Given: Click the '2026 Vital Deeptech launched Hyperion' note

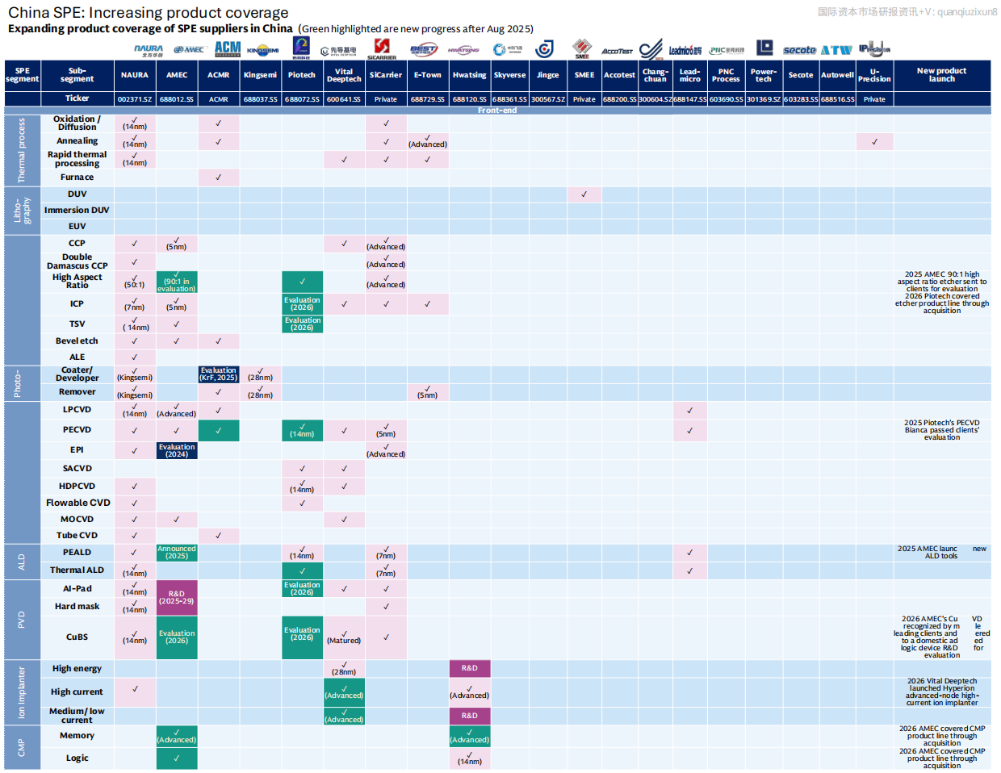Looking at the screenshot, I should pyautogui.click(x=942, y=692).
